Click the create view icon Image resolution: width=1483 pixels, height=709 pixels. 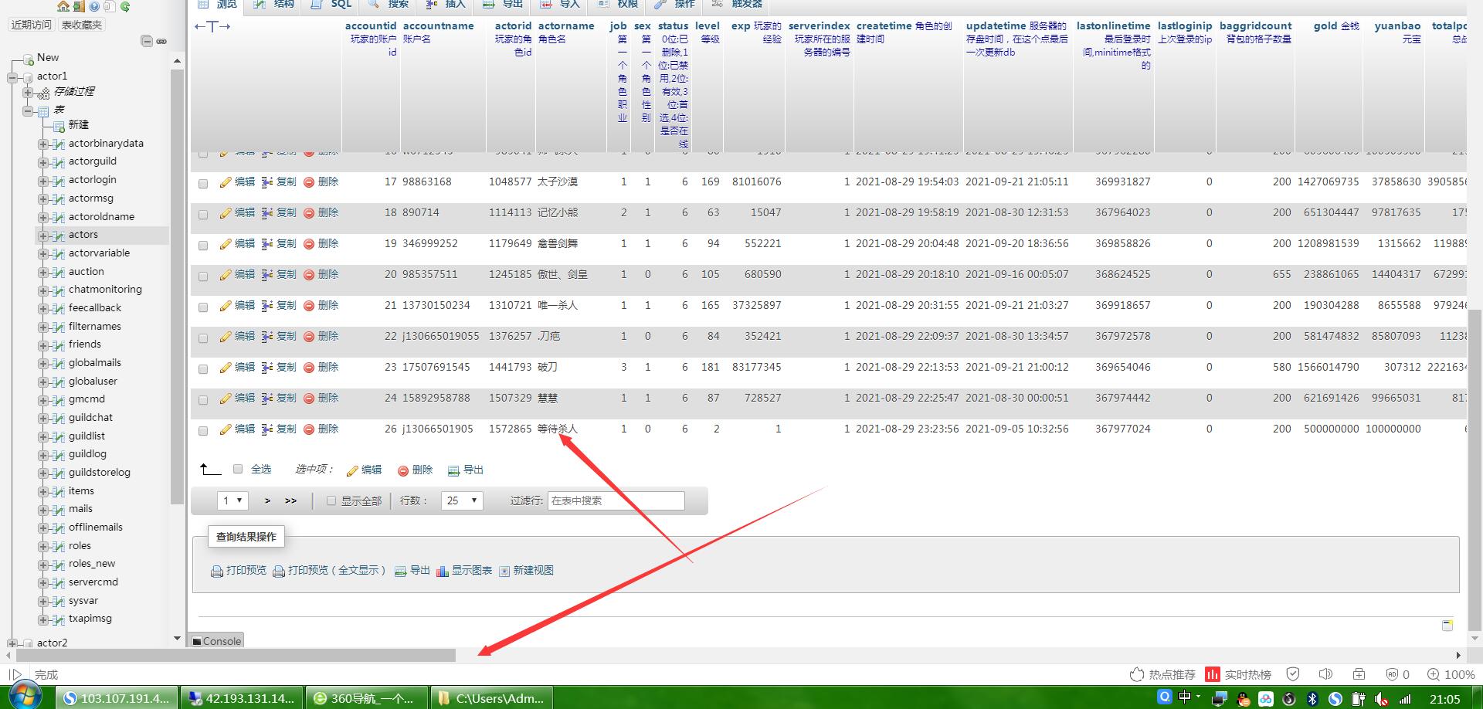pos(504,572)
